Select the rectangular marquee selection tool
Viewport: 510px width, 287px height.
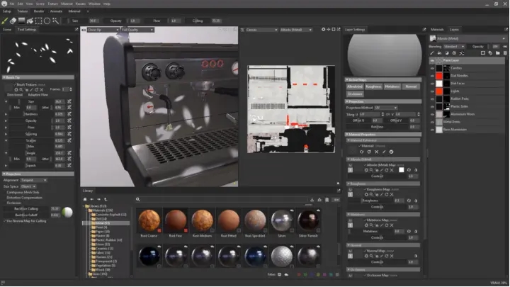pyautogui.click(x=38, y=21)
